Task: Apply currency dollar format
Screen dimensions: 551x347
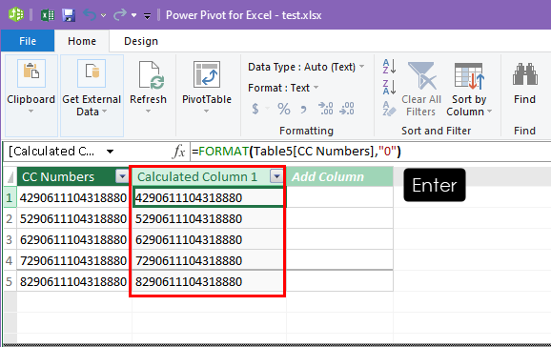Action: tap(255, 109)
